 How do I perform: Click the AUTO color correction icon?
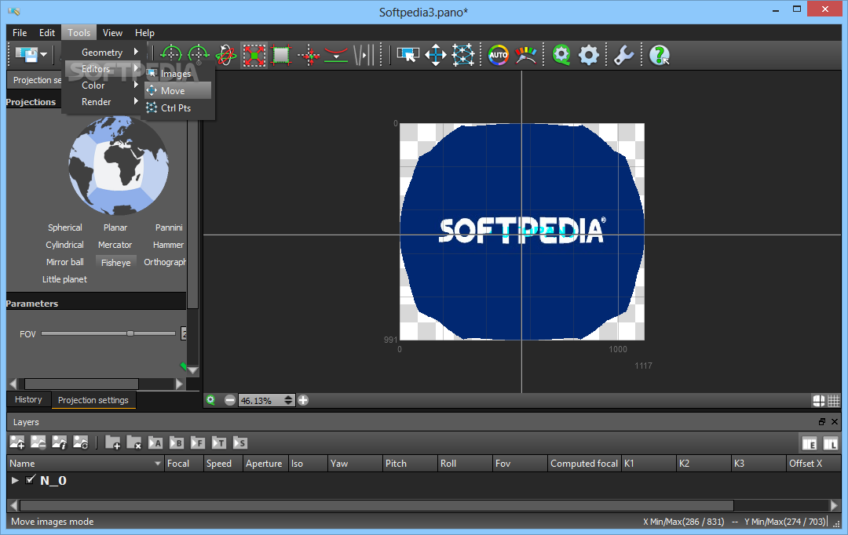(498, 55)
